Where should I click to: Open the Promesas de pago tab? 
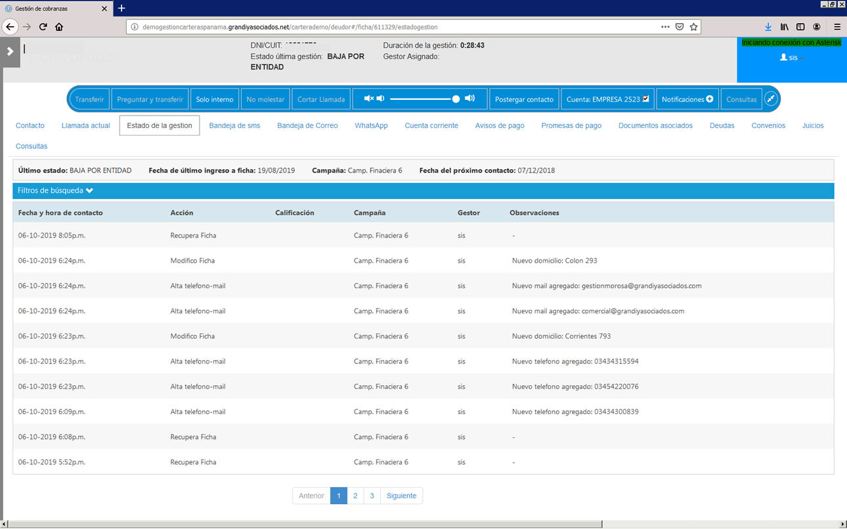pos(571,125)
